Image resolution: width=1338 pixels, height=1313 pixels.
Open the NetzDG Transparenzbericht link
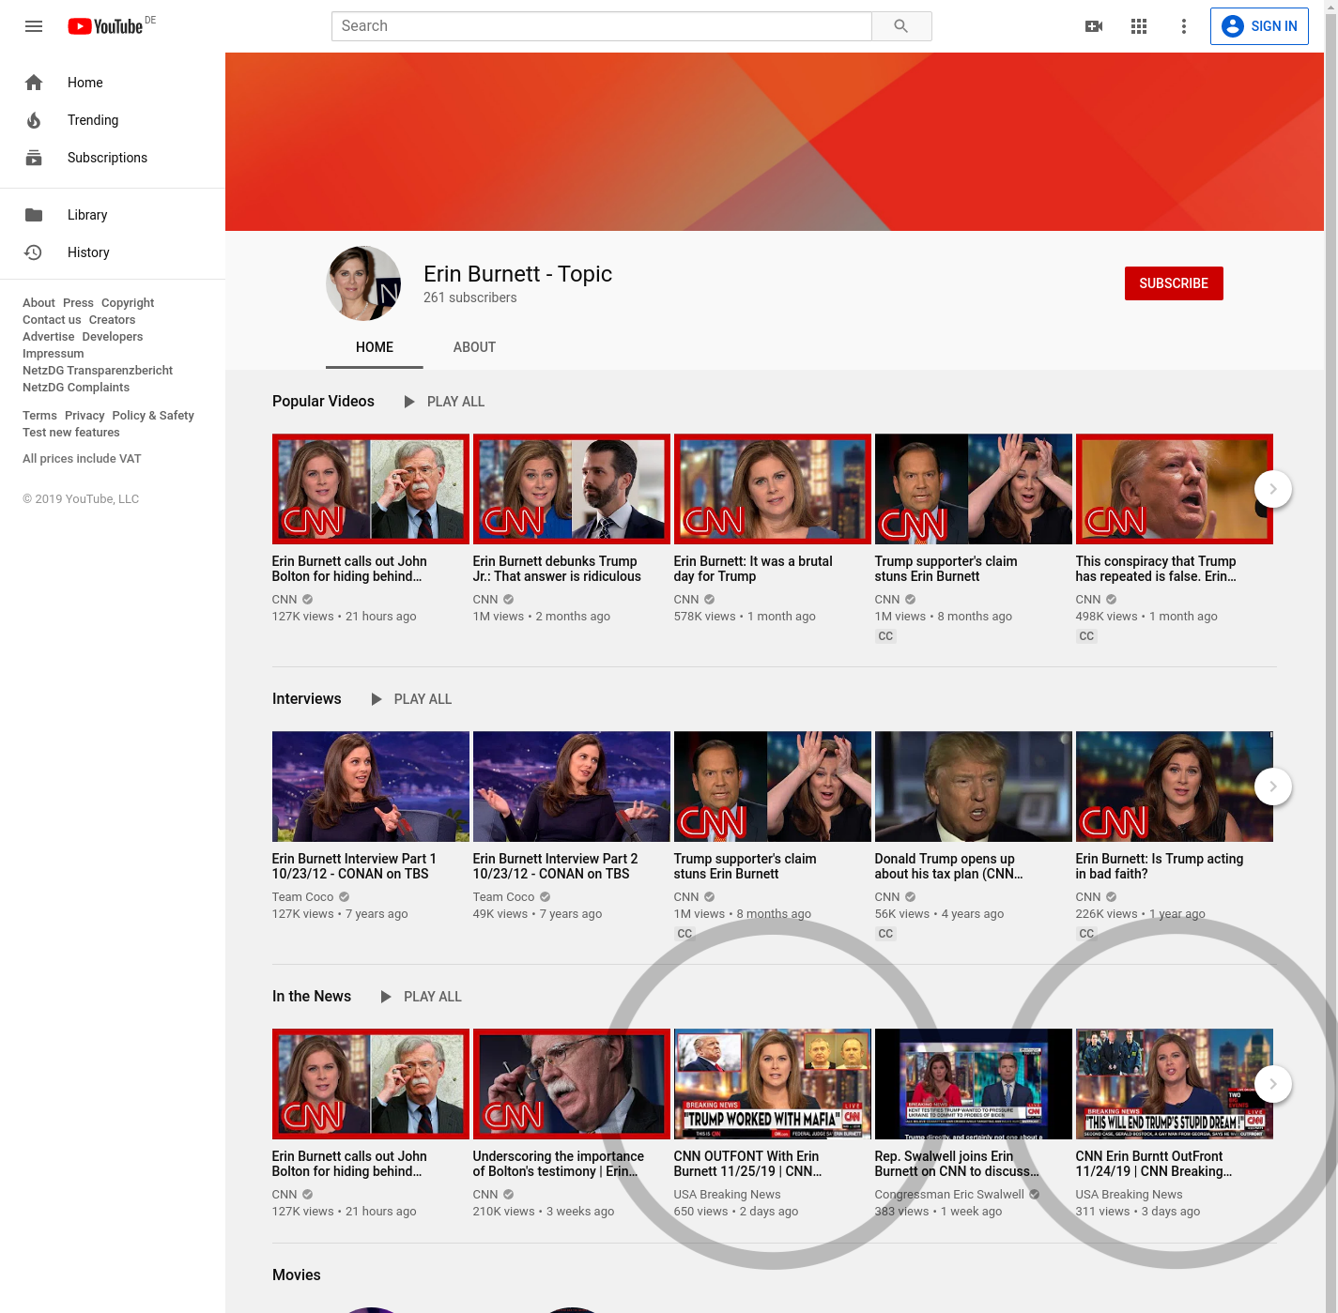[98, 371]
